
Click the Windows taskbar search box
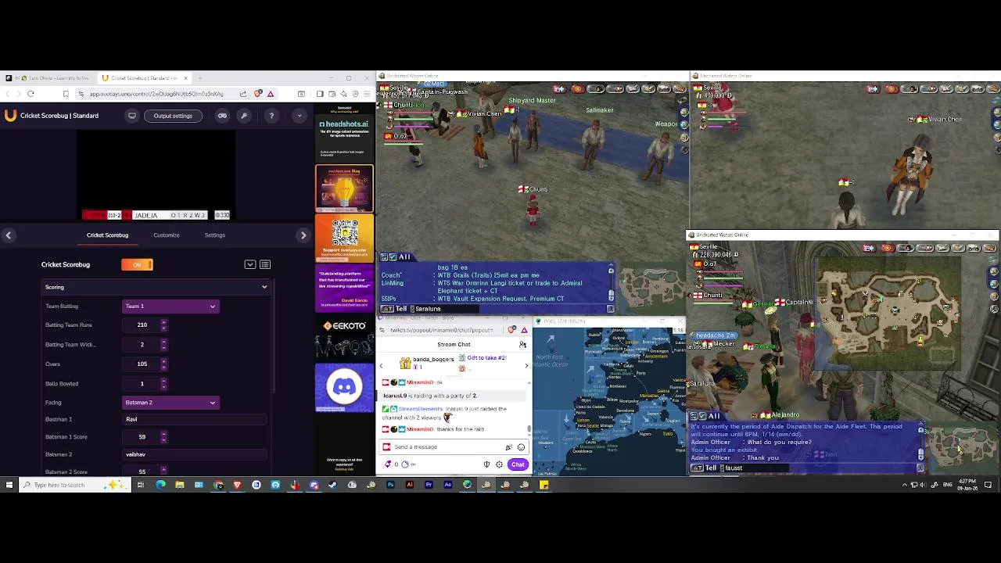[x=74, y=485]
